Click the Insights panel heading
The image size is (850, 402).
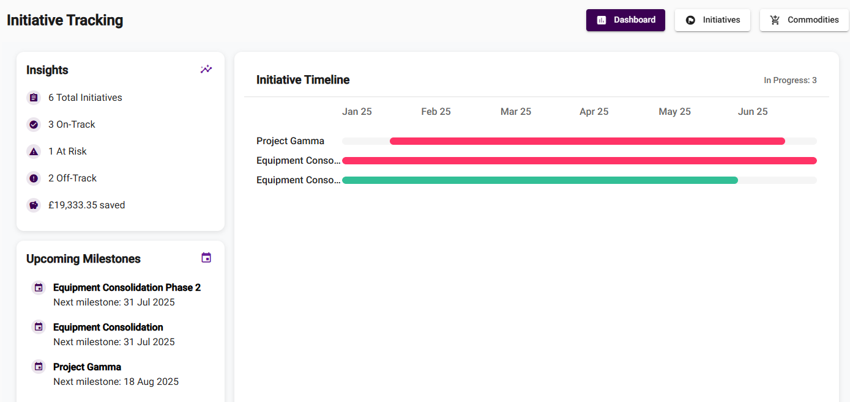47,70
